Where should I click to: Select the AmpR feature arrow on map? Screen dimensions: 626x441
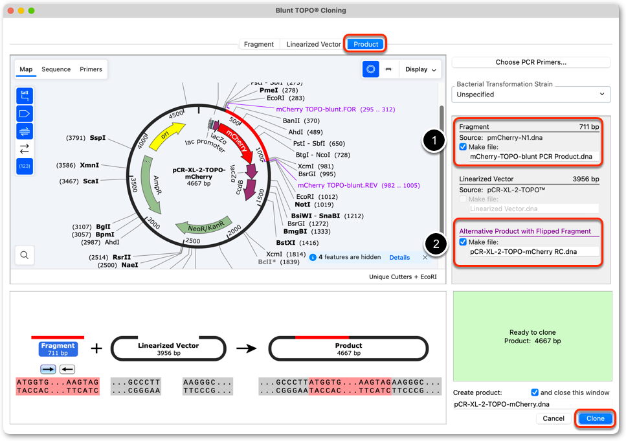(151, 185)
